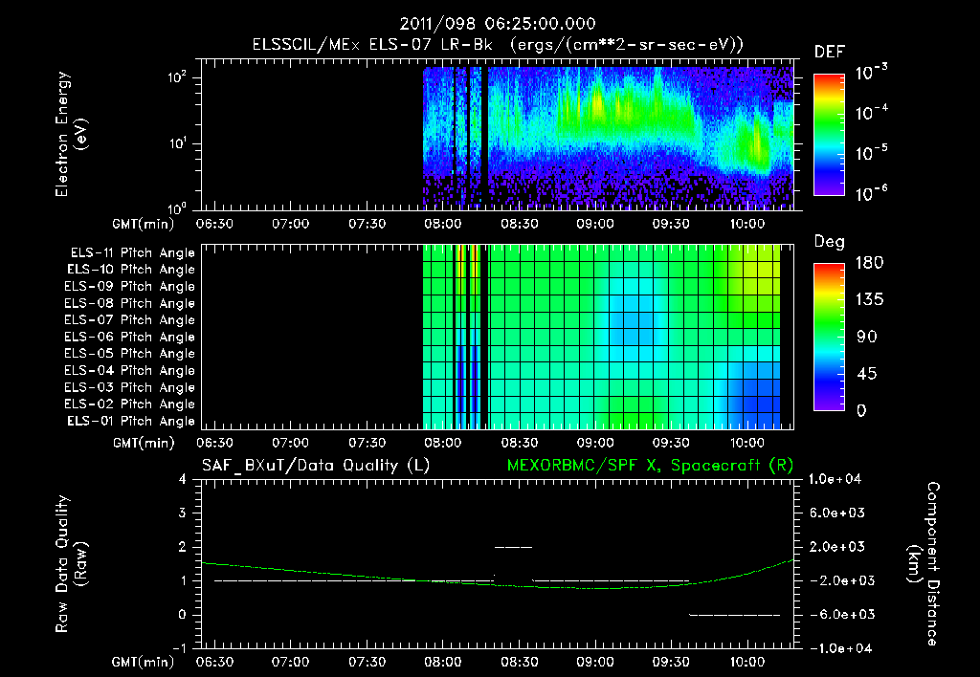The image size is (980, 677).
Task: Click the 2.0e+03 distance tick label
Action: (838, 547)
